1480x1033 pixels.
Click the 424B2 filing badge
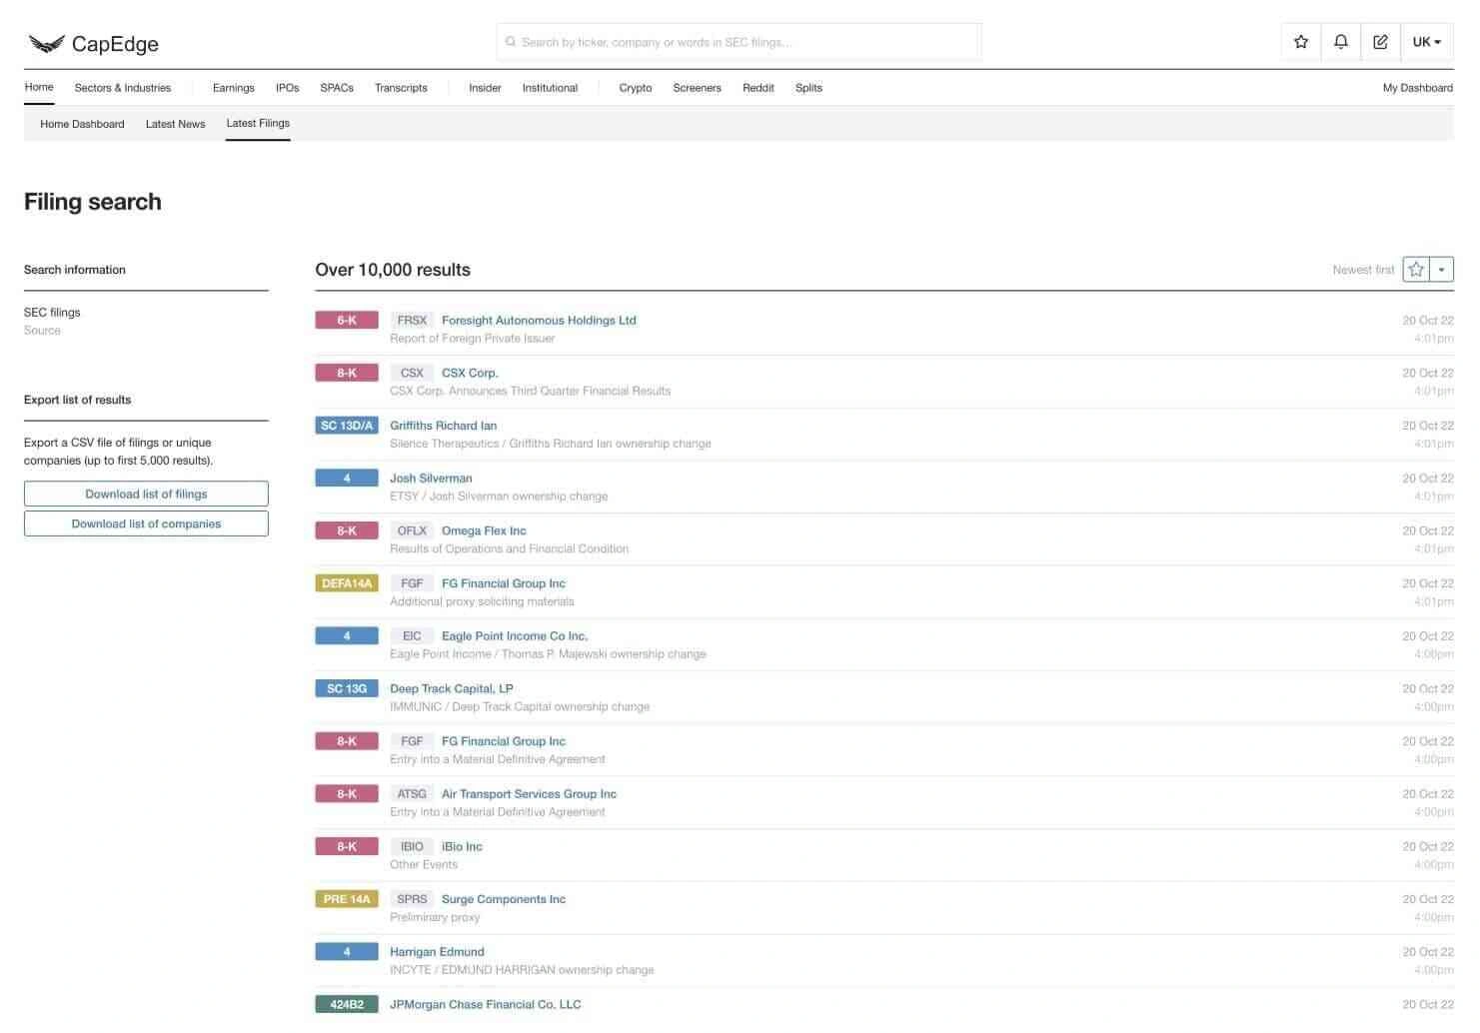tap(346, 1004)
